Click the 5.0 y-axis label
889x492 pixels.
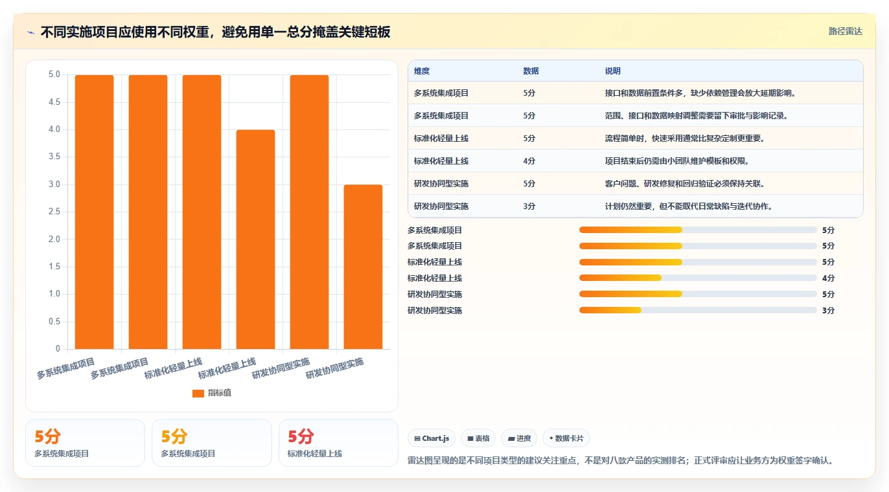point(54,74)
